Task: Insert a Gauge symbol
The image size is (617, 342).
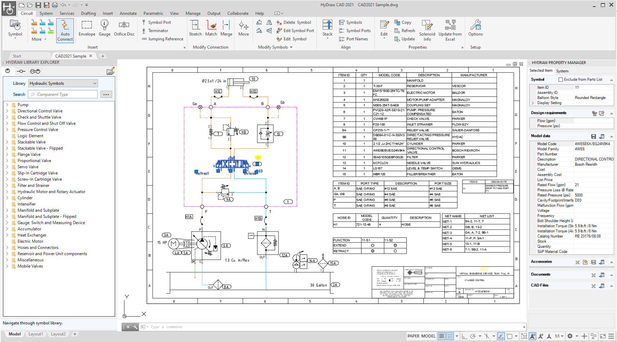Action: [105, 28]
